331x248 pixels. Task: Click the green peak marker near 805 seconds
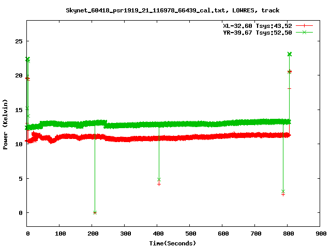(290, 54)
